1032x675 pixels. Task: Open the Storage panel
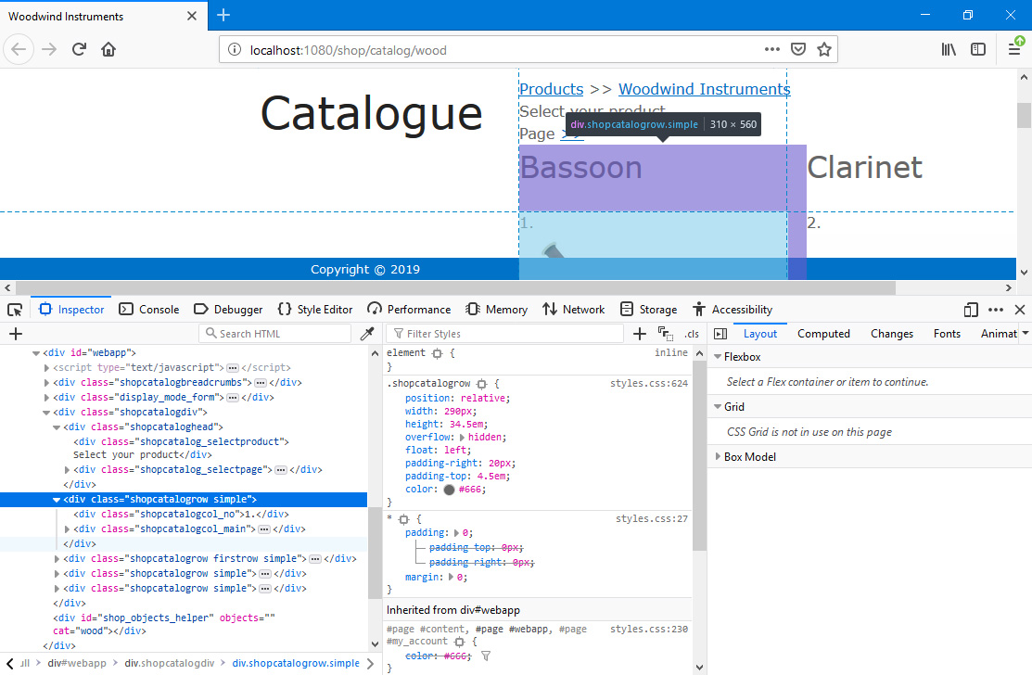click(x=648, y=310)
